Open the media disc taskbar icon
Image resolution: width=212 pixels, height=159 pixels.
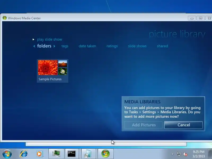(89, 154)
